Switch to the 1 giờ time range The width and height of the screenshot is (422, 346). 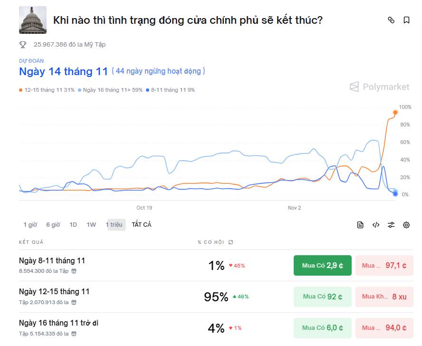coord(30,224)
